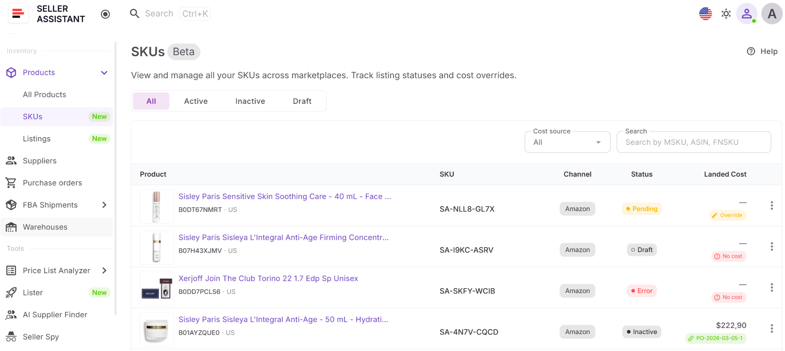
Task: Expand the Price List Analyzer chevron
Action: pos(104,271)
